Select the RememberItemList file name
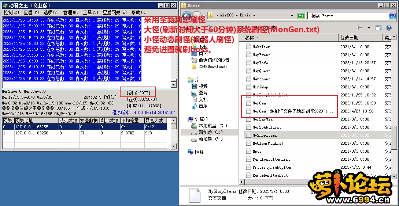Image resolution: width=399 pixels, height=206 pixels. [x=270, y=175]
